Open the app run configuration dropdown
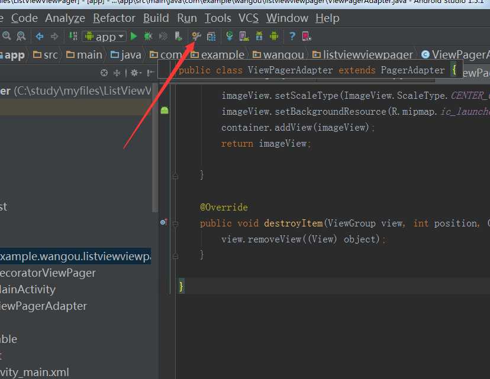490x379 pixels. tap(104, 37)
